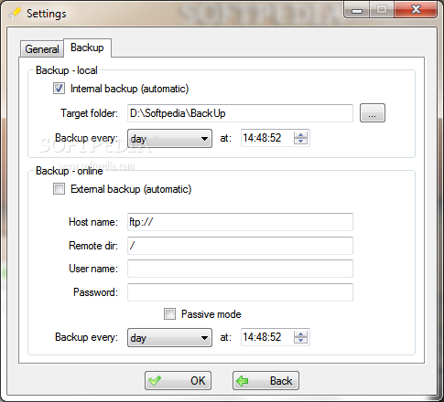Click the Host name ftp:// field
The height and width of the screenshot is (402, 444).
pyautogui.click(x=240, y=222)
